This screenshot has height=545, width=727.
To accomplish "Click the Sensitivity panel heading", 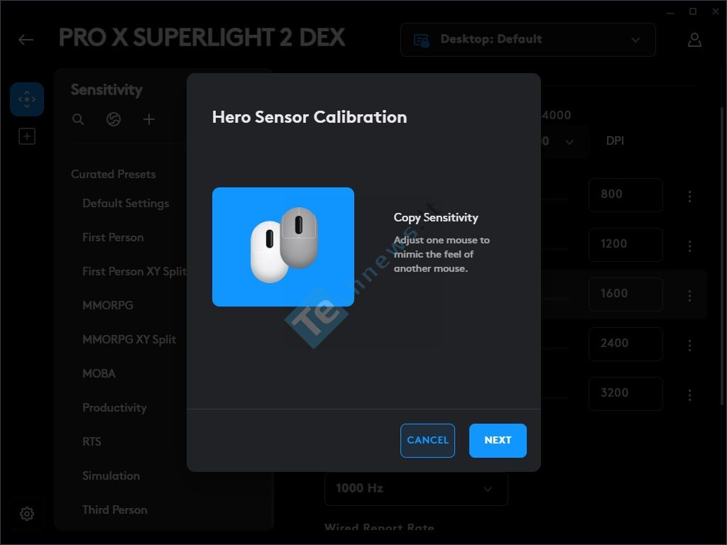I will point(106,89).
